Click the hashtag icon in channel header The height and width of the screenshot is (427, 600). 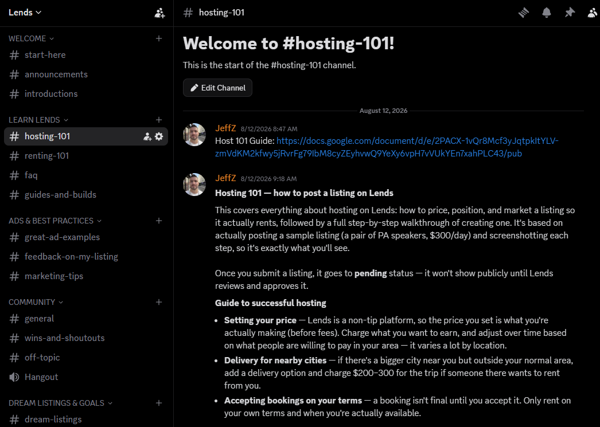point(188,13)
